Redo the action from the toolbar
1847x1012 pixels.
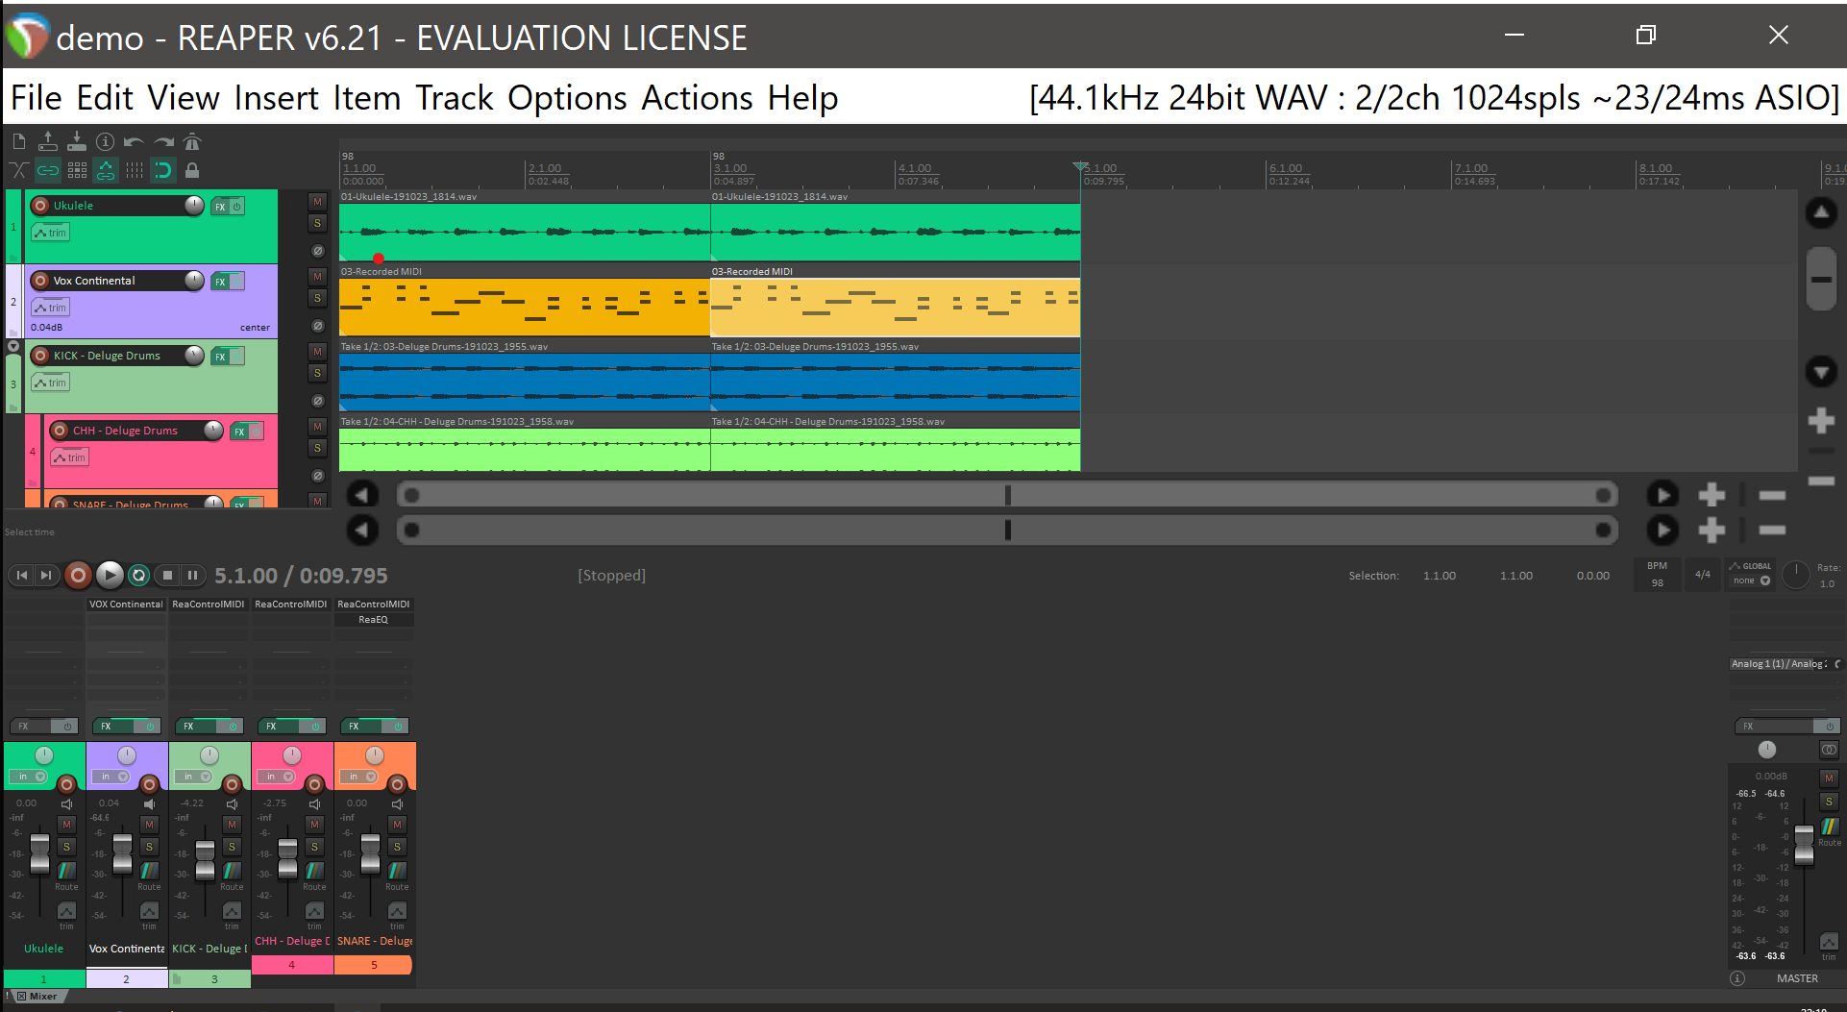[163, 142]
